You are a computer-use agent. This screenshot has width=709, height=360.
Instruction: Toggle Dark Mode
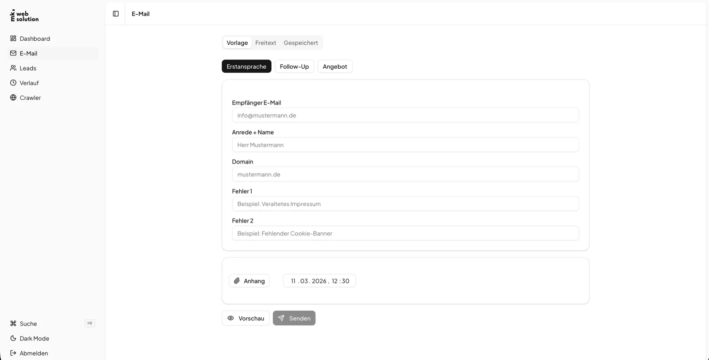[52, 338]
